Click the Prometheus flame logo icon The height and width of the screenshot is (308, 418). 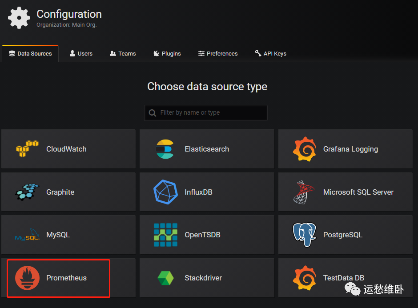[x=27, y=278]
